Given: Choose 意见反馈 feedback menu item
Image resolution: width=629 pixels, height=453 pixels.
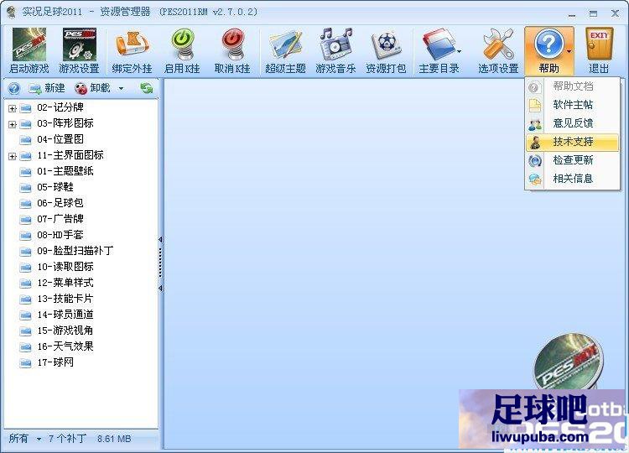Looking at the screenshot, I should click(572, 123).
